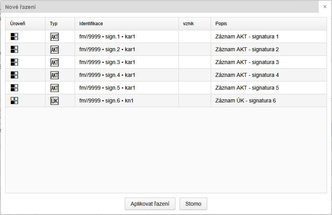Click the empty vznik cell for sign.5
This screenshot has width=332, height=215.
[x=194, y=88]
